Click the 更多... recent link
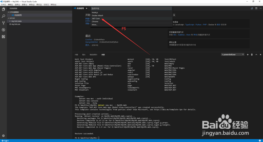This screenshot has width=263, height=142. click(x=88, y=45)
